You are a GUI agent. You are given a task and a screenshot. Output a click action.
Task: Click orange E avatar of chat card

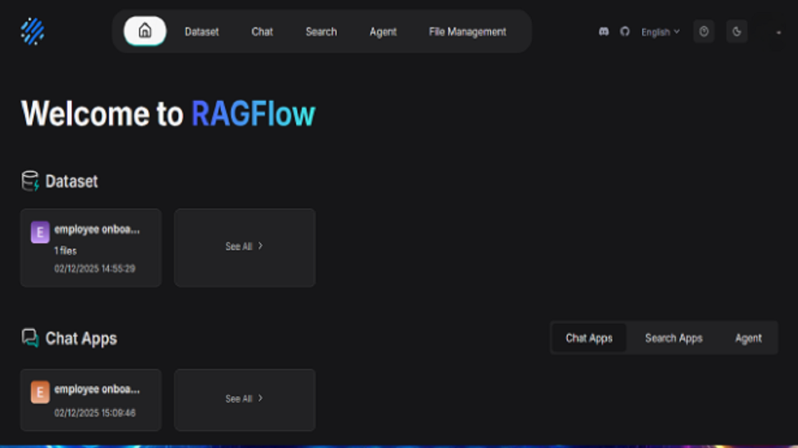(x=40, y=393)
